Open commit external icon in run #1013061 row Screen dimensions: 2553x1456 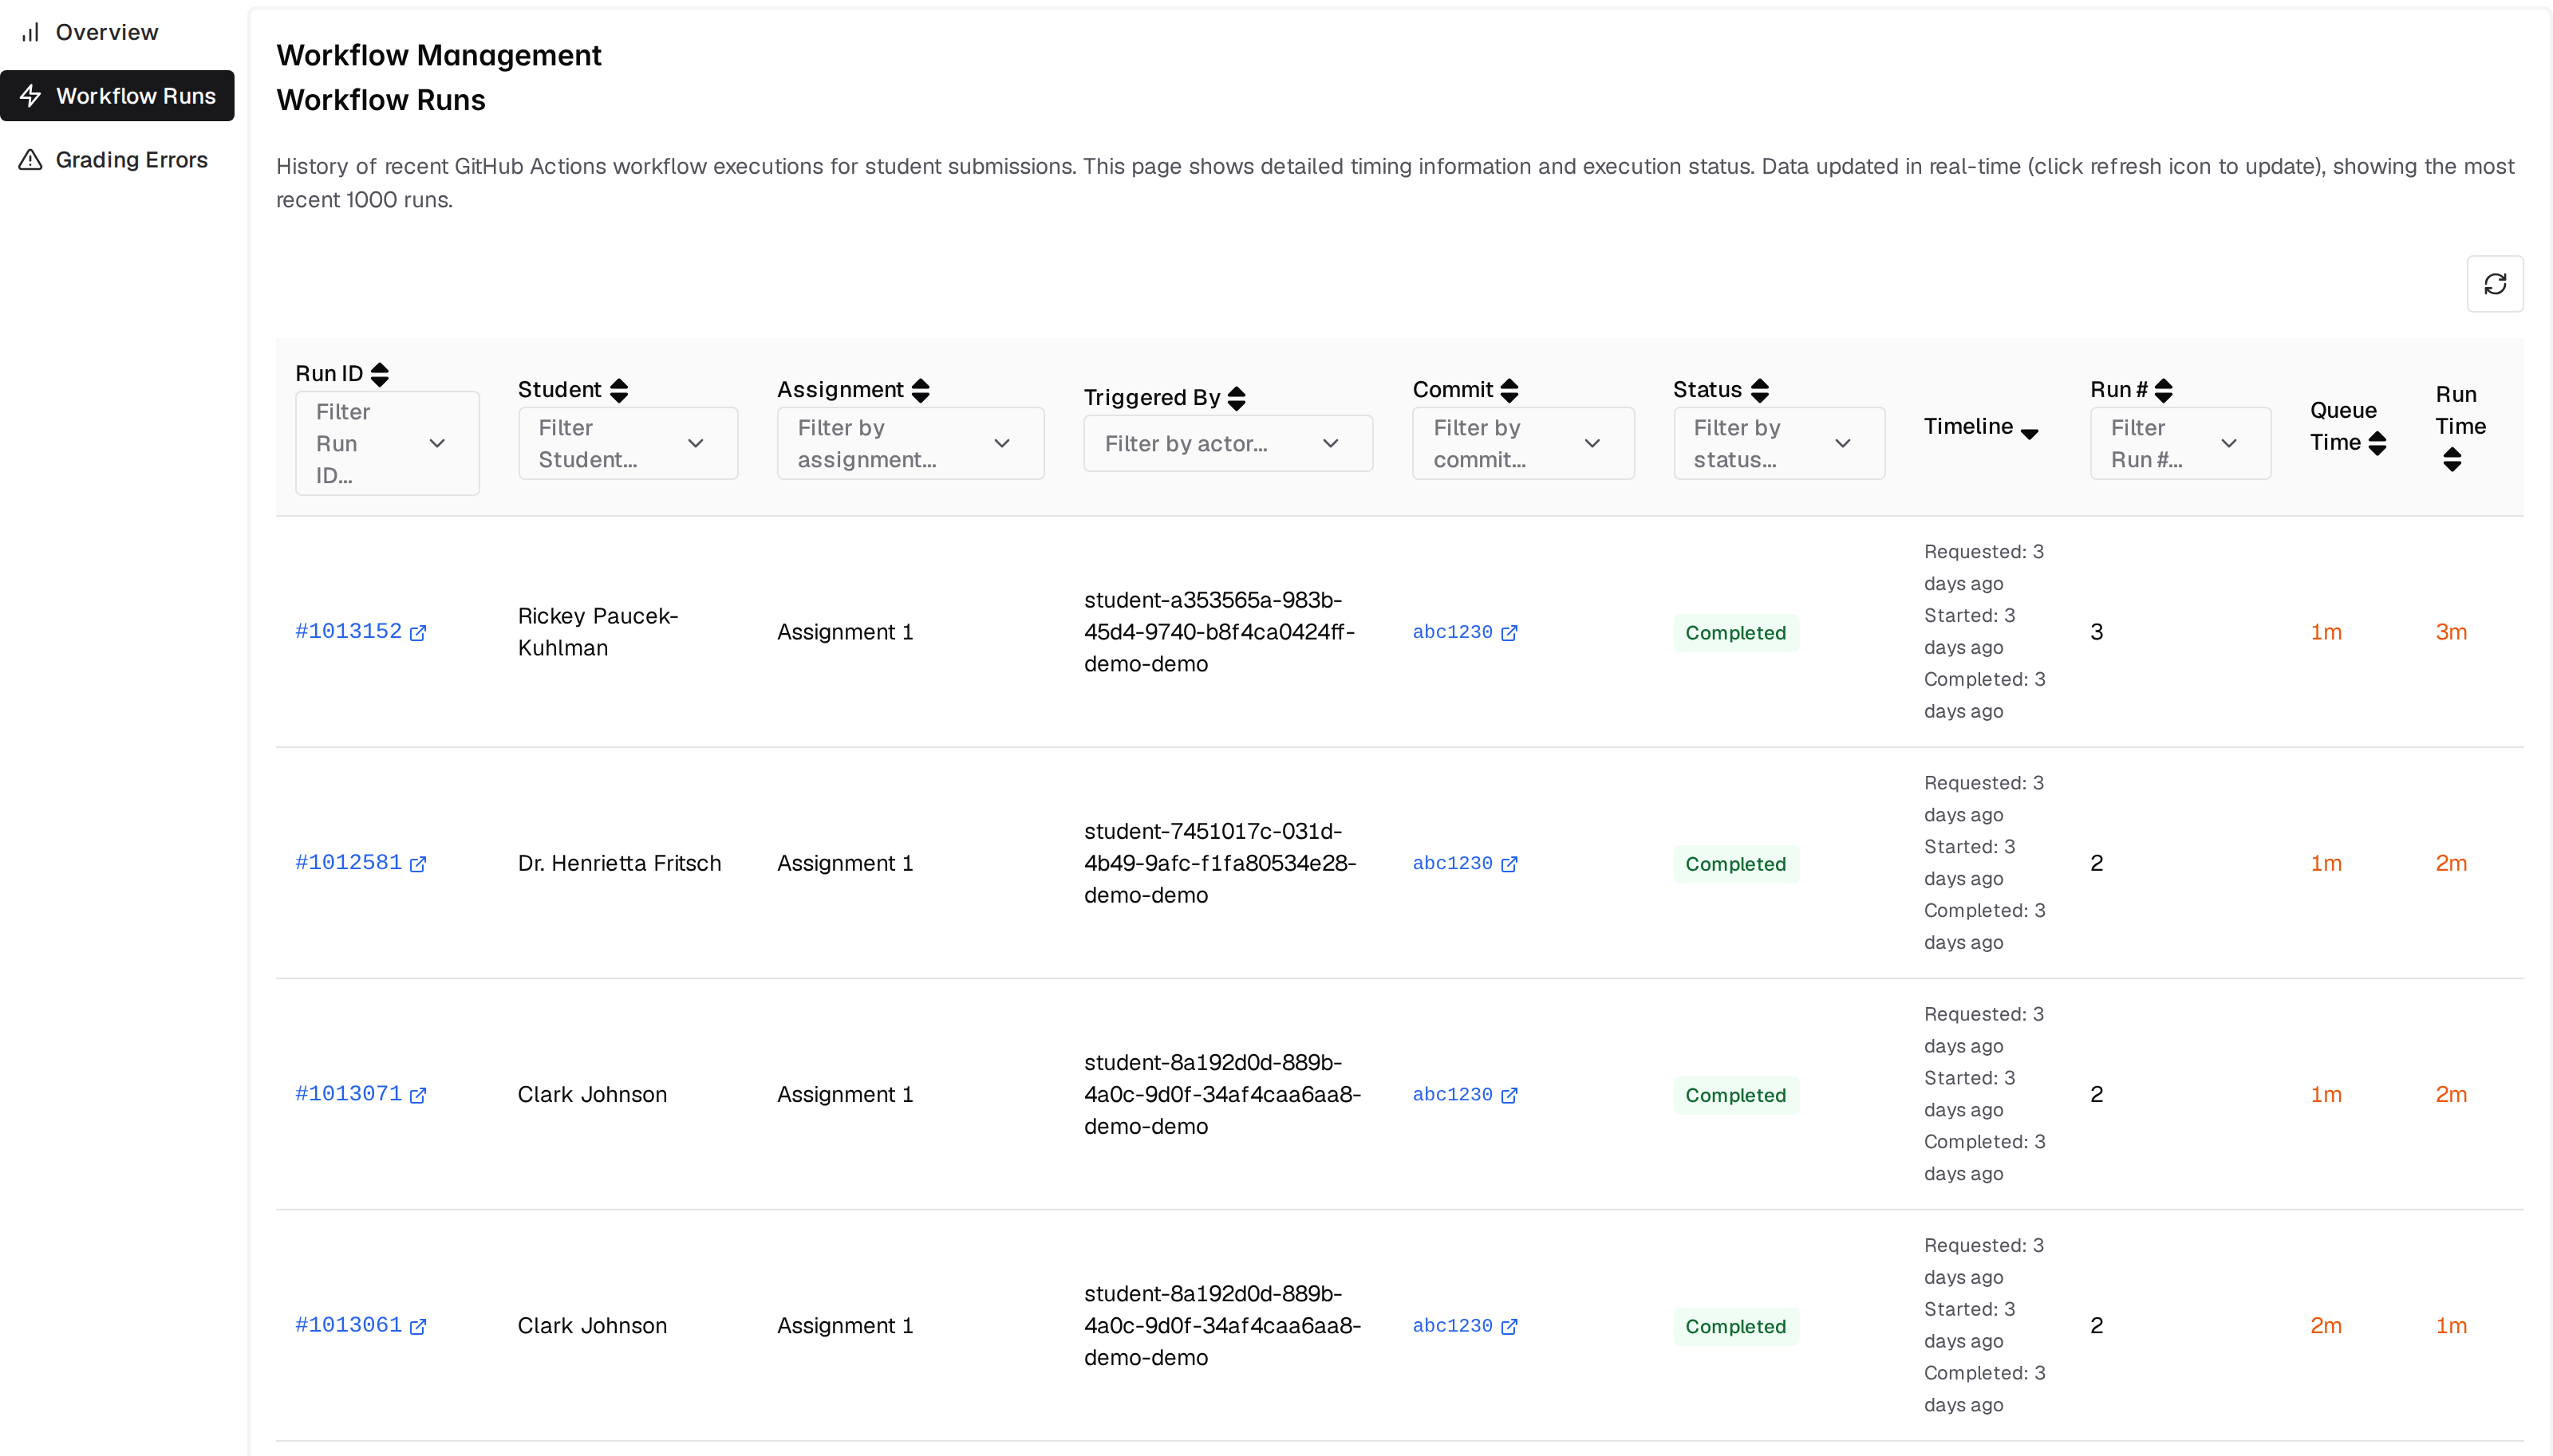(x=1509, y=1326)
